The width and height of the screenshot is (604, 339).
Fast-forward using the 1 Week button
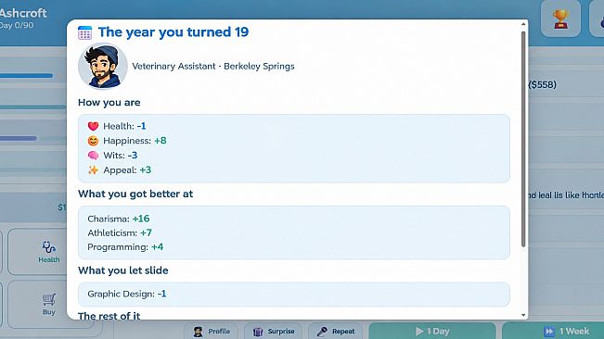click(553, 332)
